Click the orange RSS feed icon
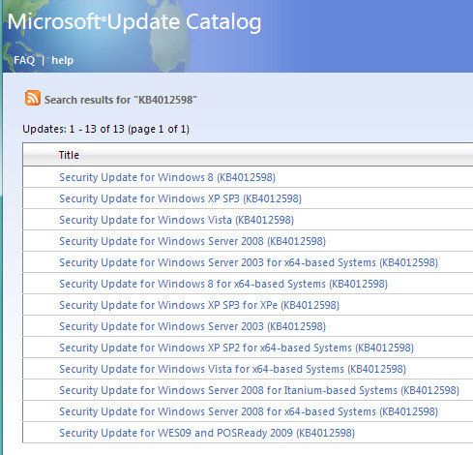Viewport: 473px width, 455px height. point(33,98)
